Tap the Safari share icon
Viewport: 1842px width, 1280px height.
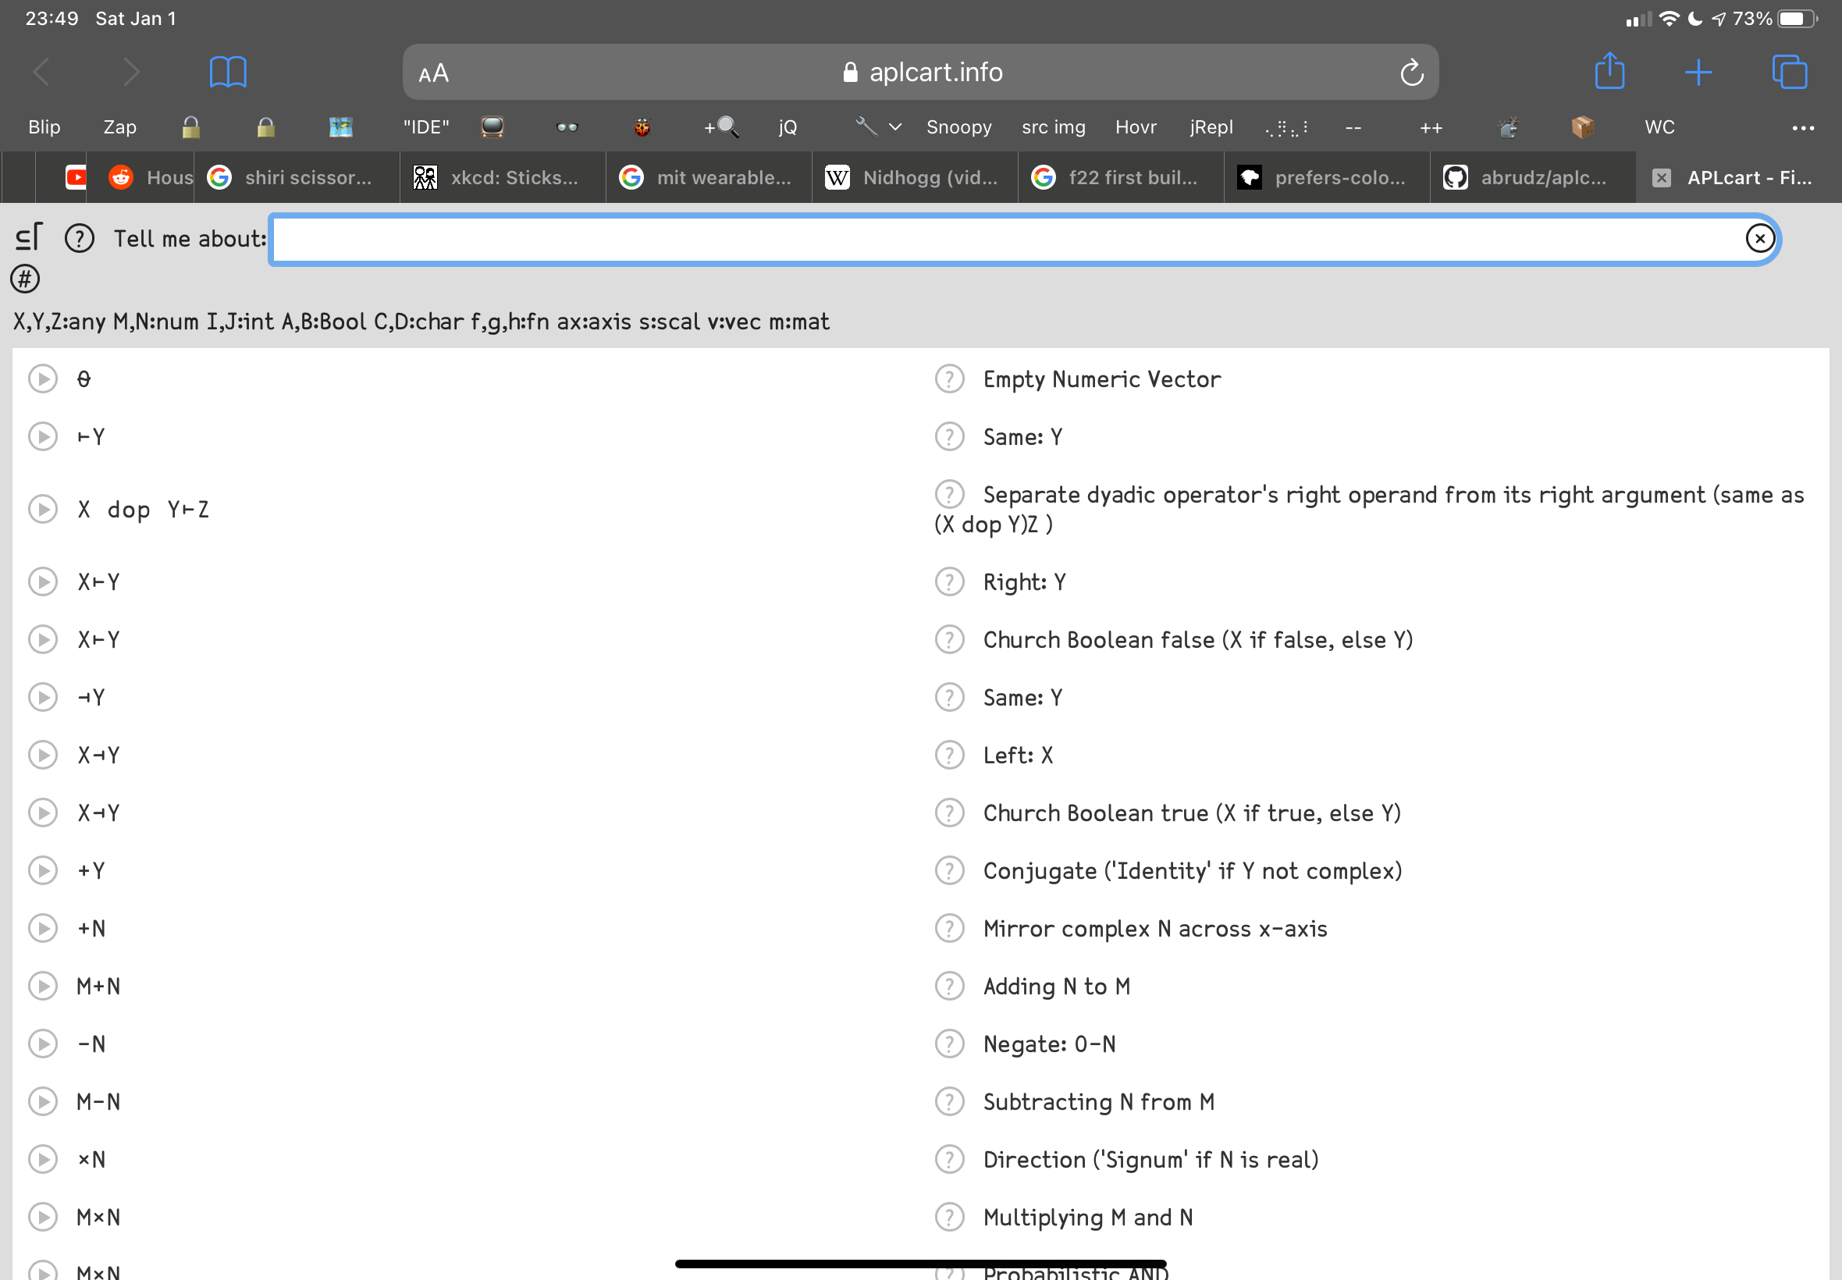tap(1609, 72)
